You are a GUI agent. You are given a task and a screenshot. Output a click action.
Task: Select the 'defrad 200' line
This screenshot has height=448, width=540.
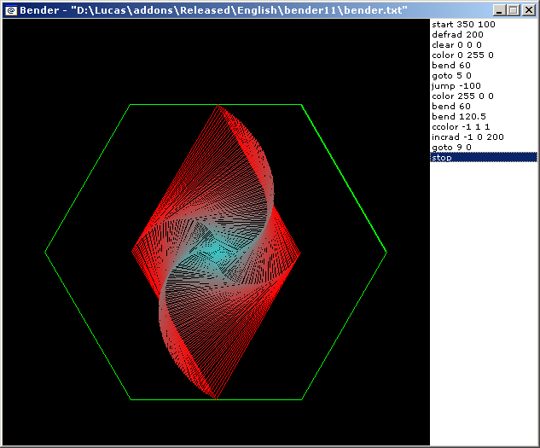[x=484, y=35]
